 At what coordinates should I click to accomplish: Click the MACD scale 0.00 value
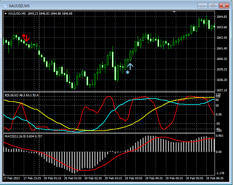219,152
